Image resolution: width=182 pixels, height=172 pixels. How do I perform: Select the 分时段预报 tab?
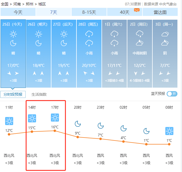[x=13, y=94]
